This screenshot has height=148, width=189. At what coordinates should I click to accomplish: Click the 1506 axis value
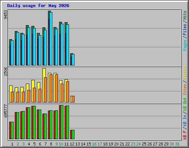6,71
